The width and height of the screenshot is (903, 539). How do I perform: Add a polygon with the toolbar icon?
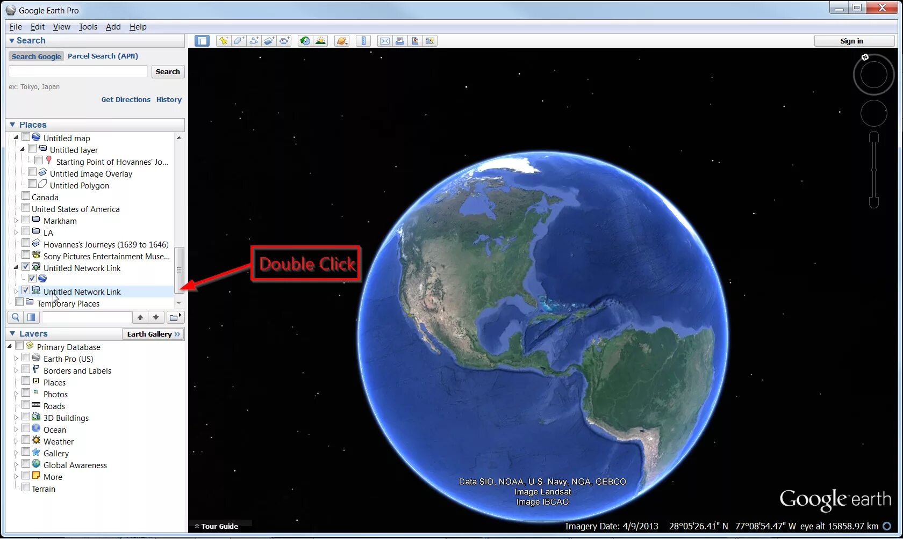(239, 41)
